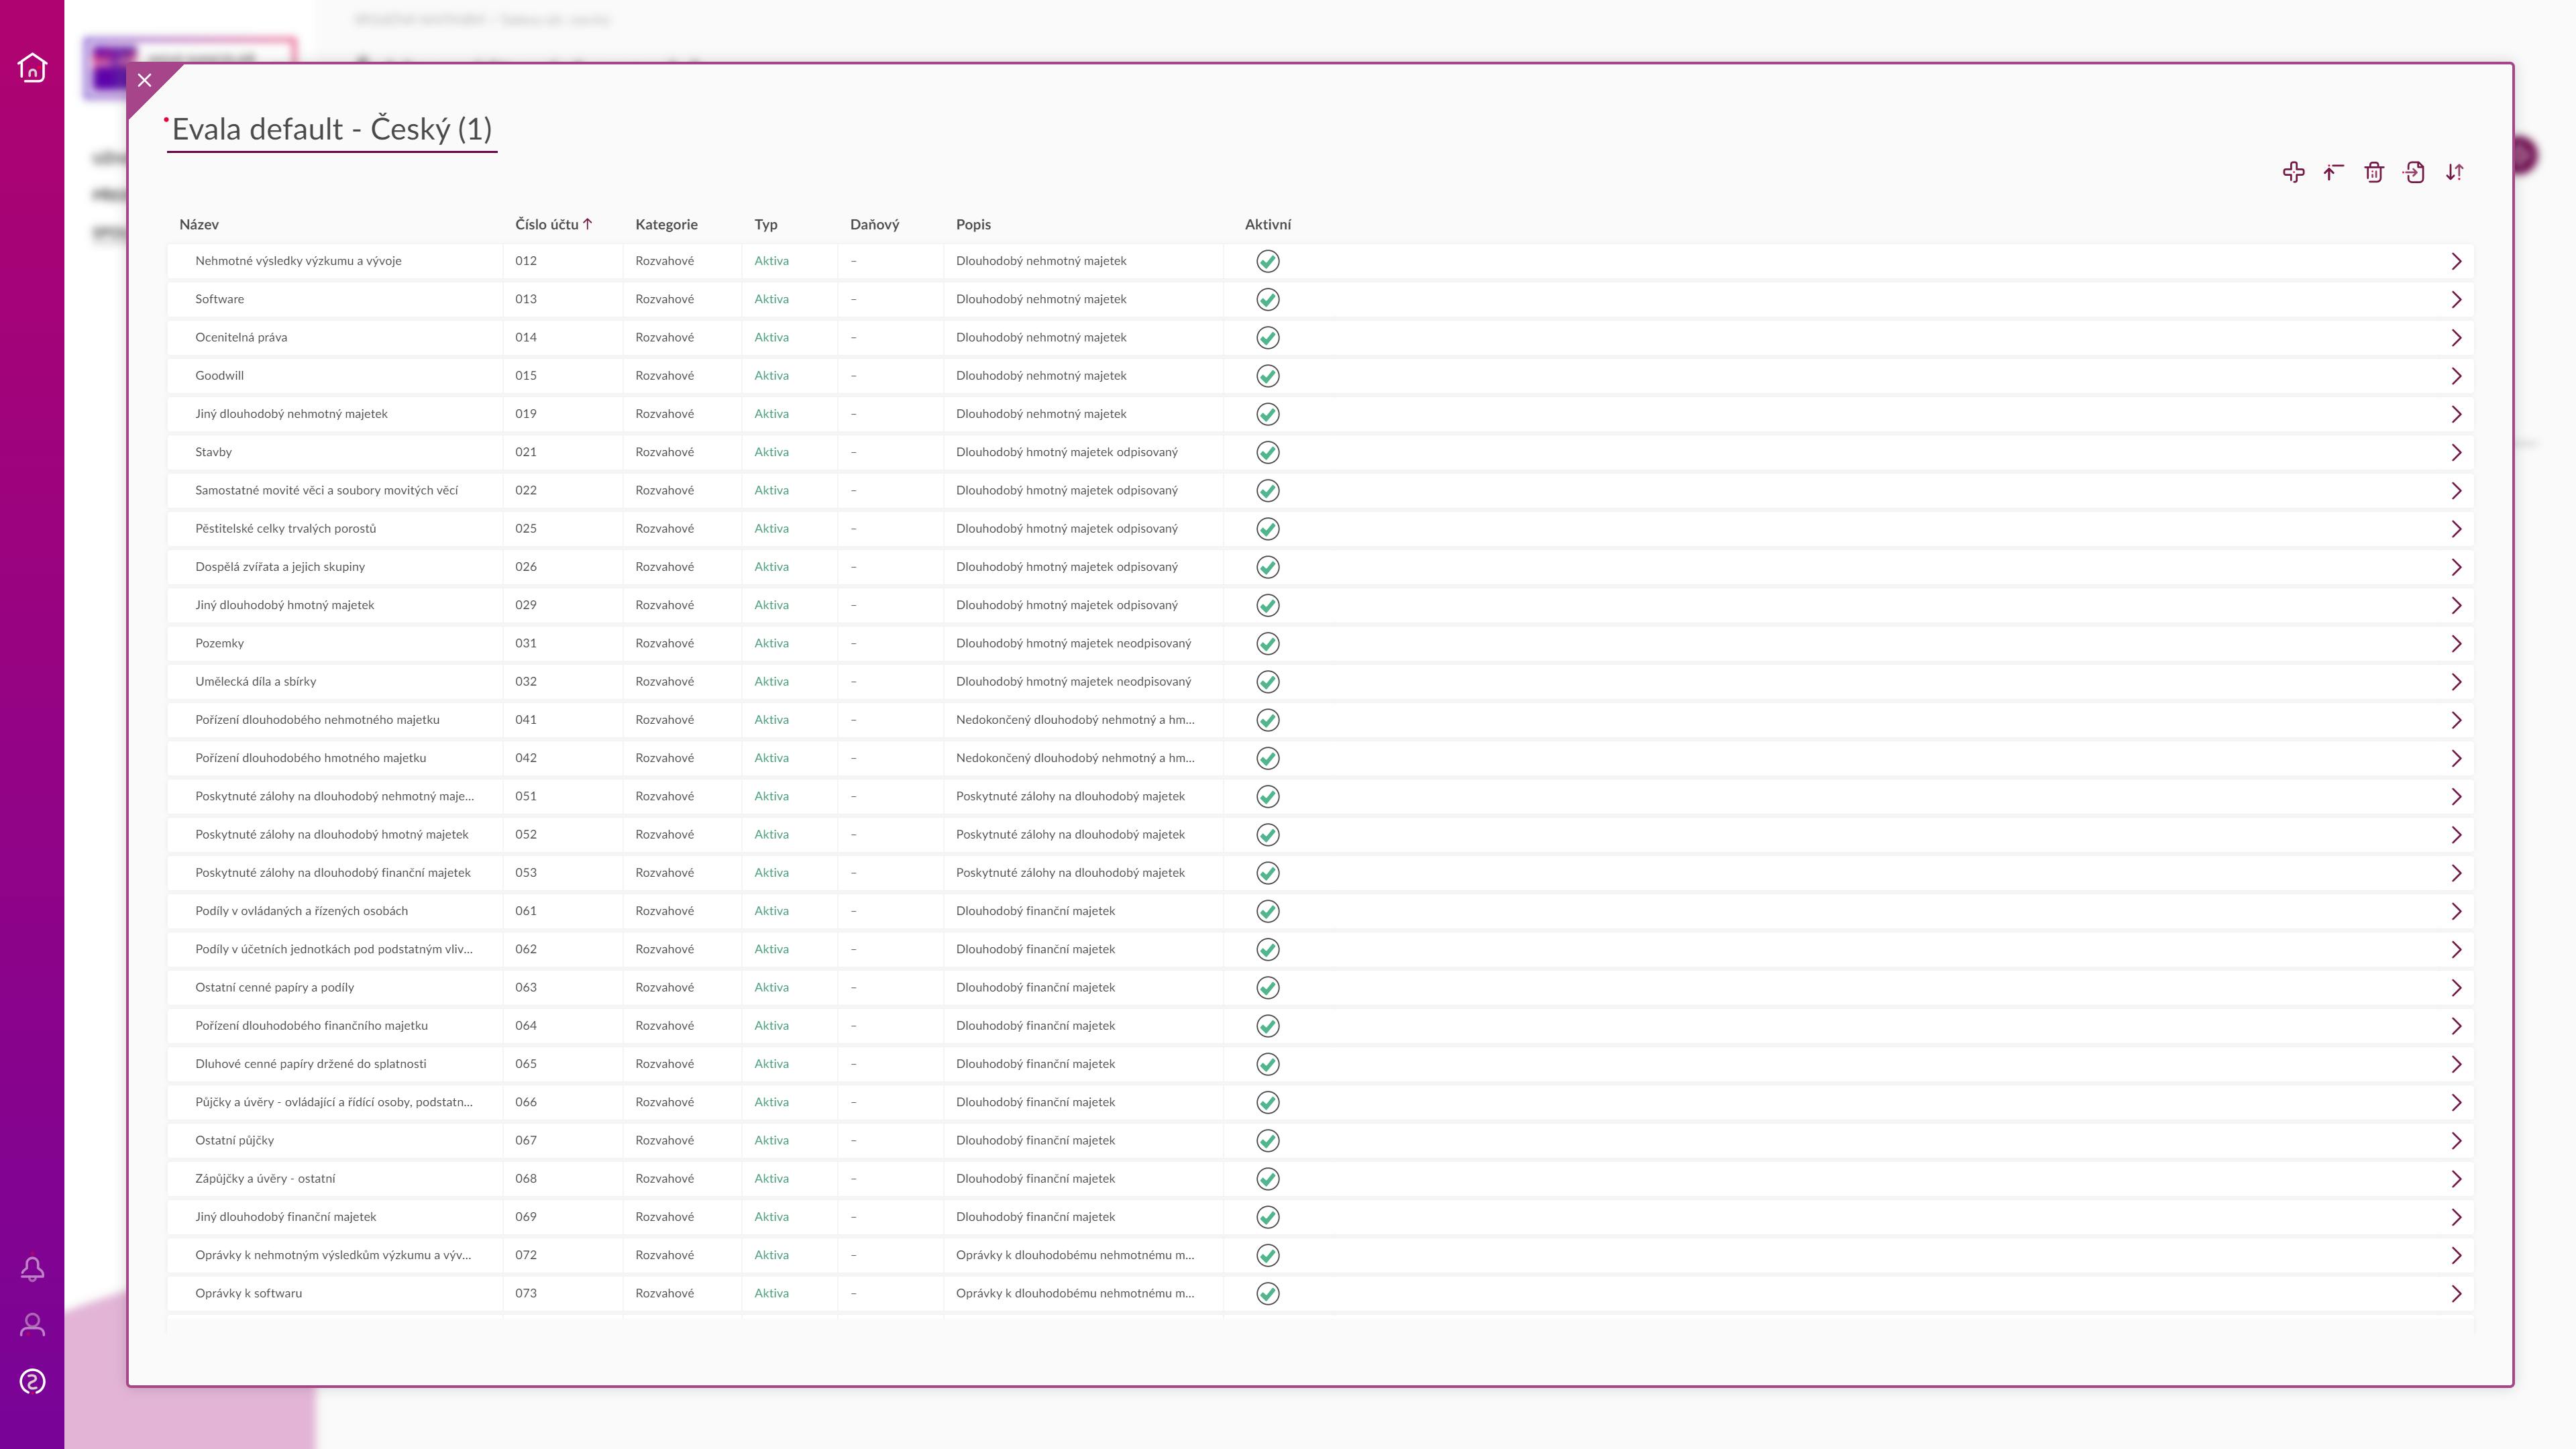Toggle active checkmark for Pozemky row
This screenshot has width=2576, height=1449.
[1268, 643]
